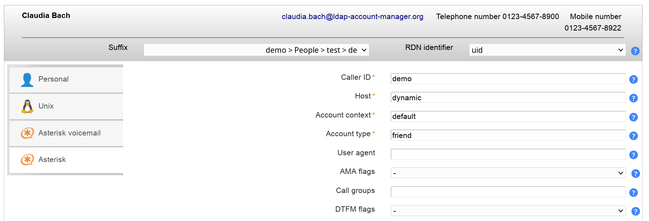Switch to the Personal tab
The width and height of the screenshot is (649, 221).
(66, 79)
